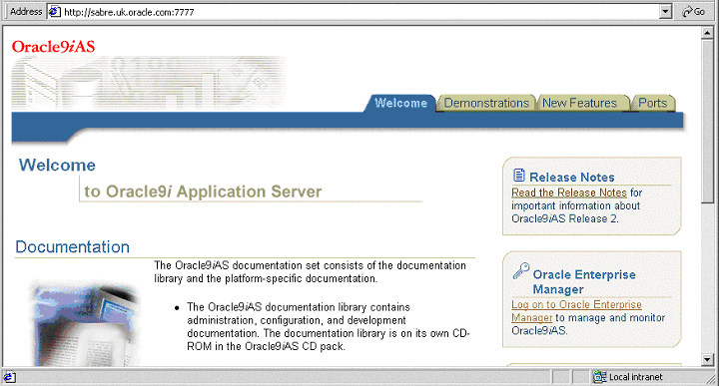Switch to the Welcome tab

(x=400, y=103)
